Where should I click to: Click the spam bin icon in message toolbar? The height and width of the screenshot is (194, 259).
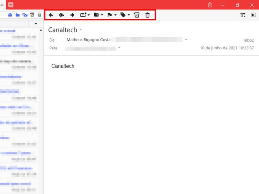click(137, 15)
